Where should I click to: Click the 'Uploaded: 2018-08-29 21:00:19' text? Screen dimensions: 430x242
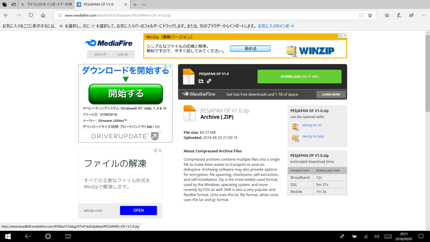click(211, 137)
